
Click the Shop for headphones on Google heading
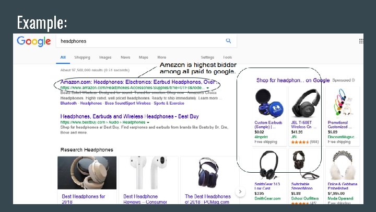coord(293,80)
